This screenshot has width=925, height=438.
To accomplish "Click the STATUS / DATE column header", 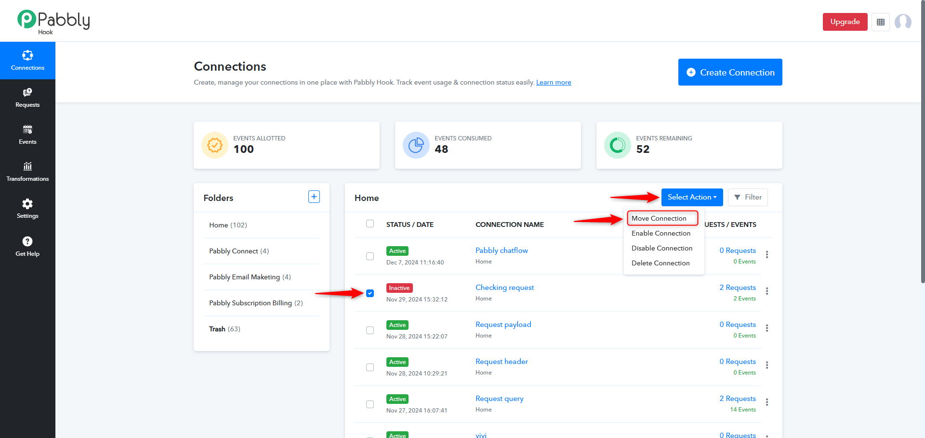I will [x=410, y=225].
